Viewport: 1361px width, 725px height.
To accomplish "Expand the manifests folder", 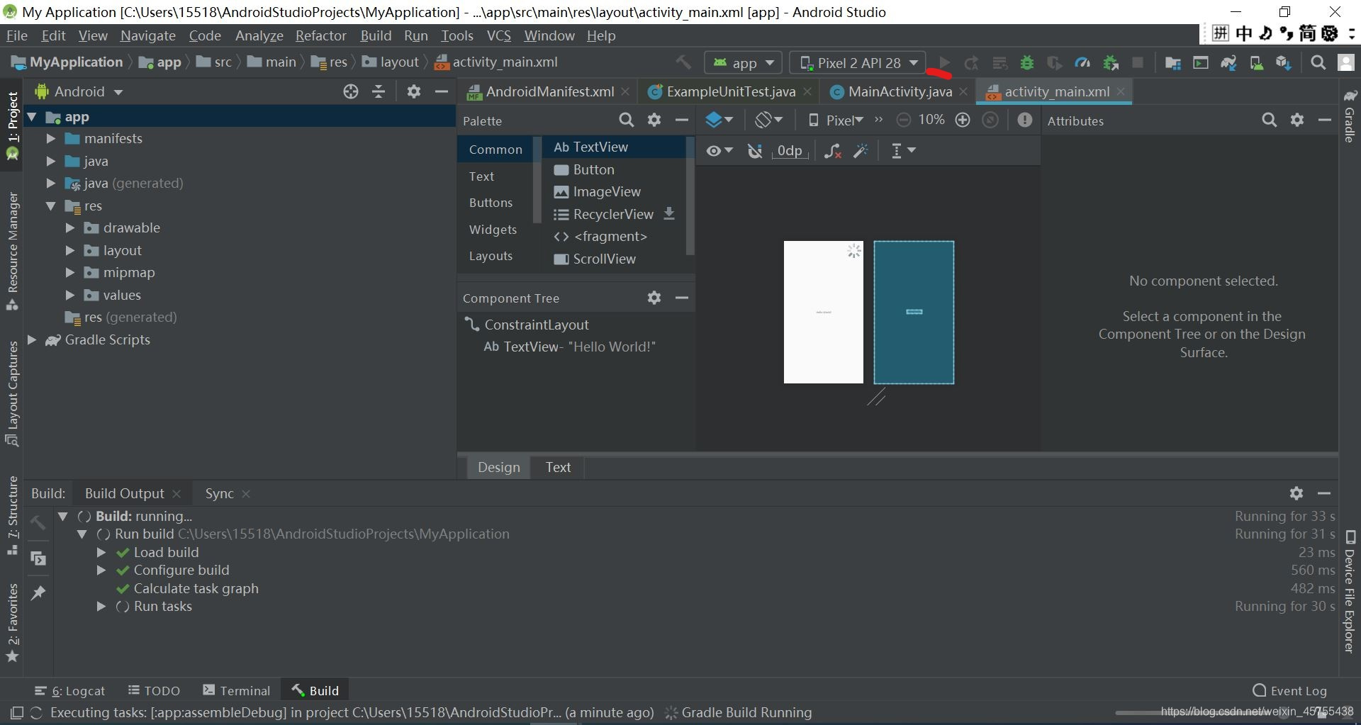I will click(50, 139).
